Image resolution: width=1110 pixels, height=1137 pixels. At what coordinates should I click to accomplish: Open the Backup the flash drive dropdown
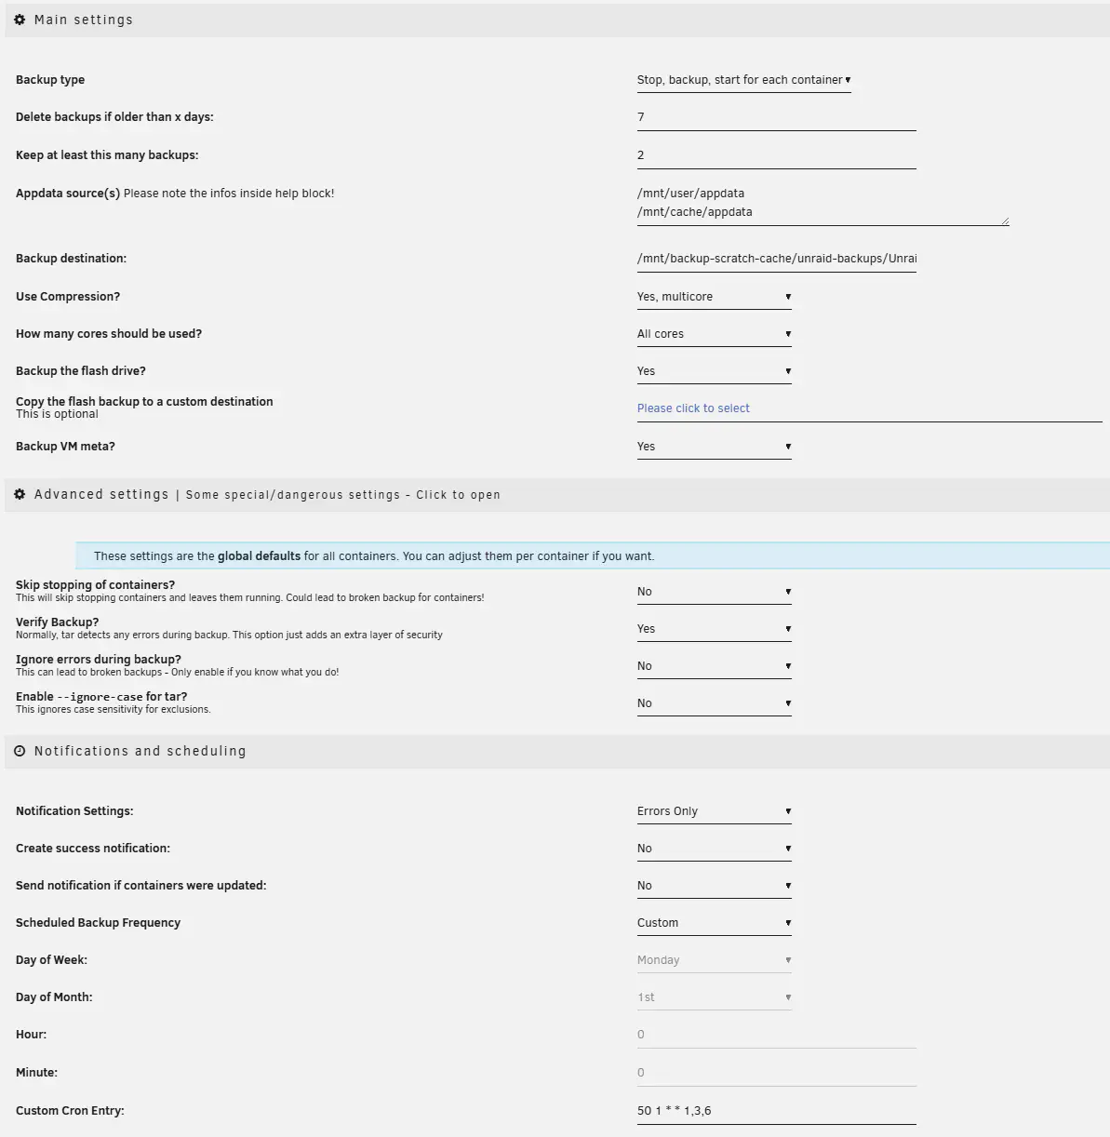tap(713, 370)
